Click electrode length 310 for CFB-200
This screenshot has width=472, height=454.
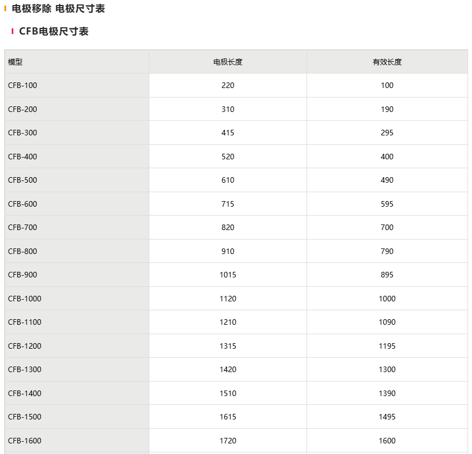[x=227, y=109]
